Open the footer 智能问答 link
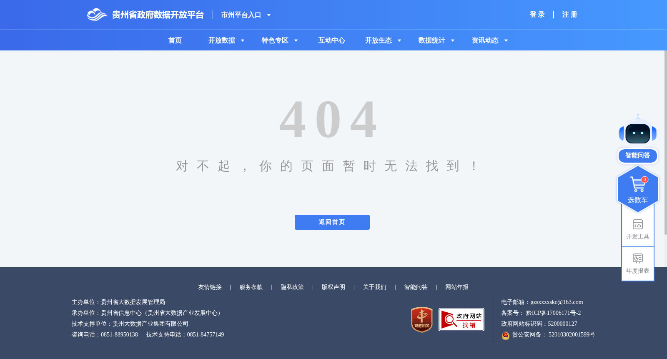Screen dimensions: 667x359 416,287
